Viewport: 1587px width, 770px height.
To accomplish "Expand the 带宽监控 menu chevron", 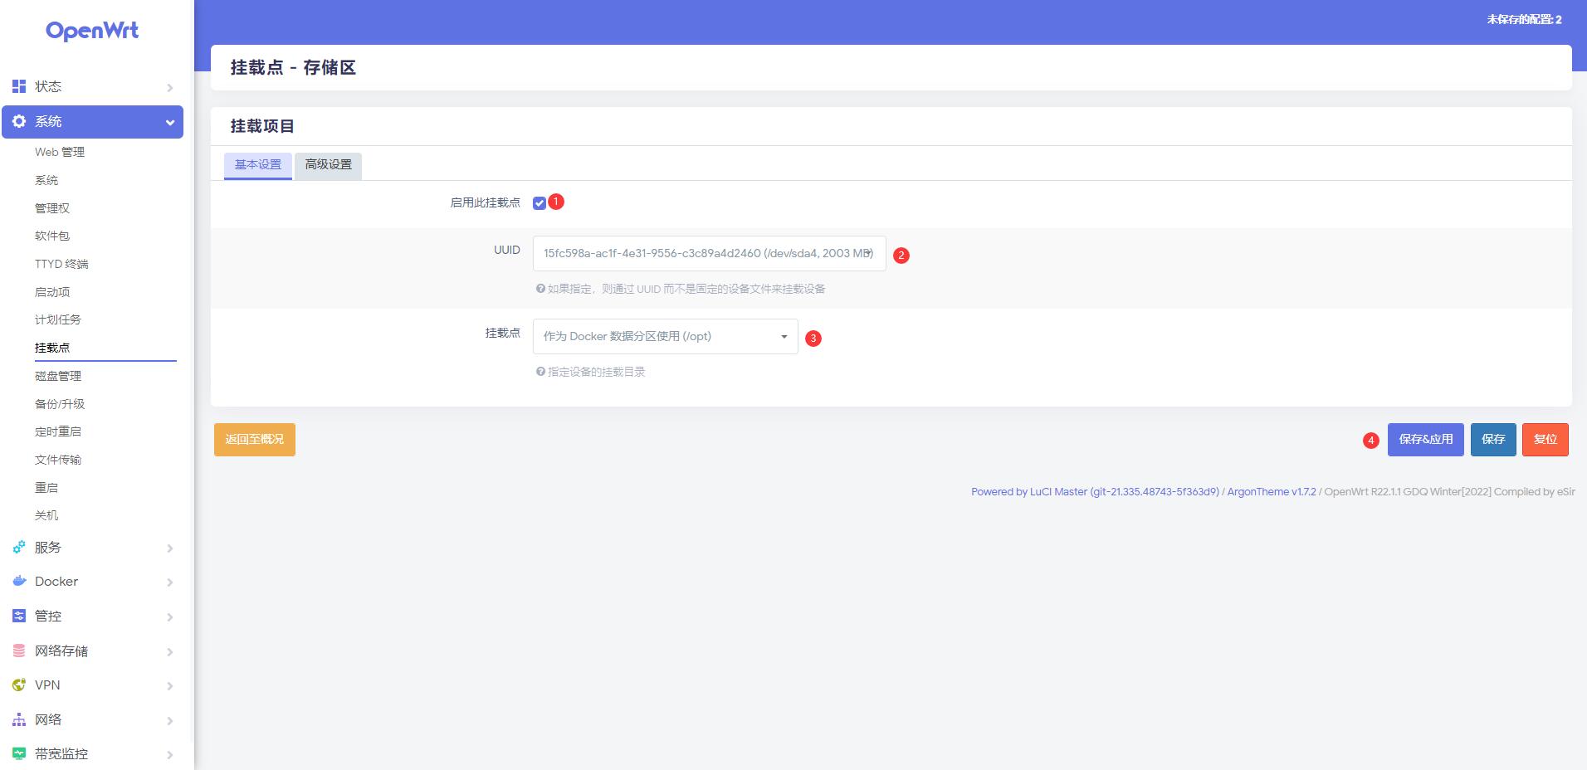I will [x=169, y=754].
